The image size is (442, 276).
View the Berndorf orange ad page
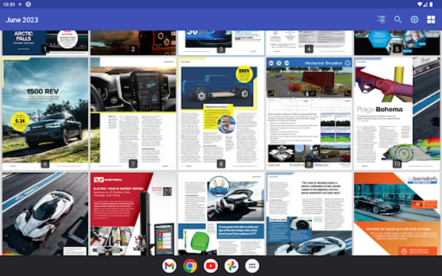(397, 214)
